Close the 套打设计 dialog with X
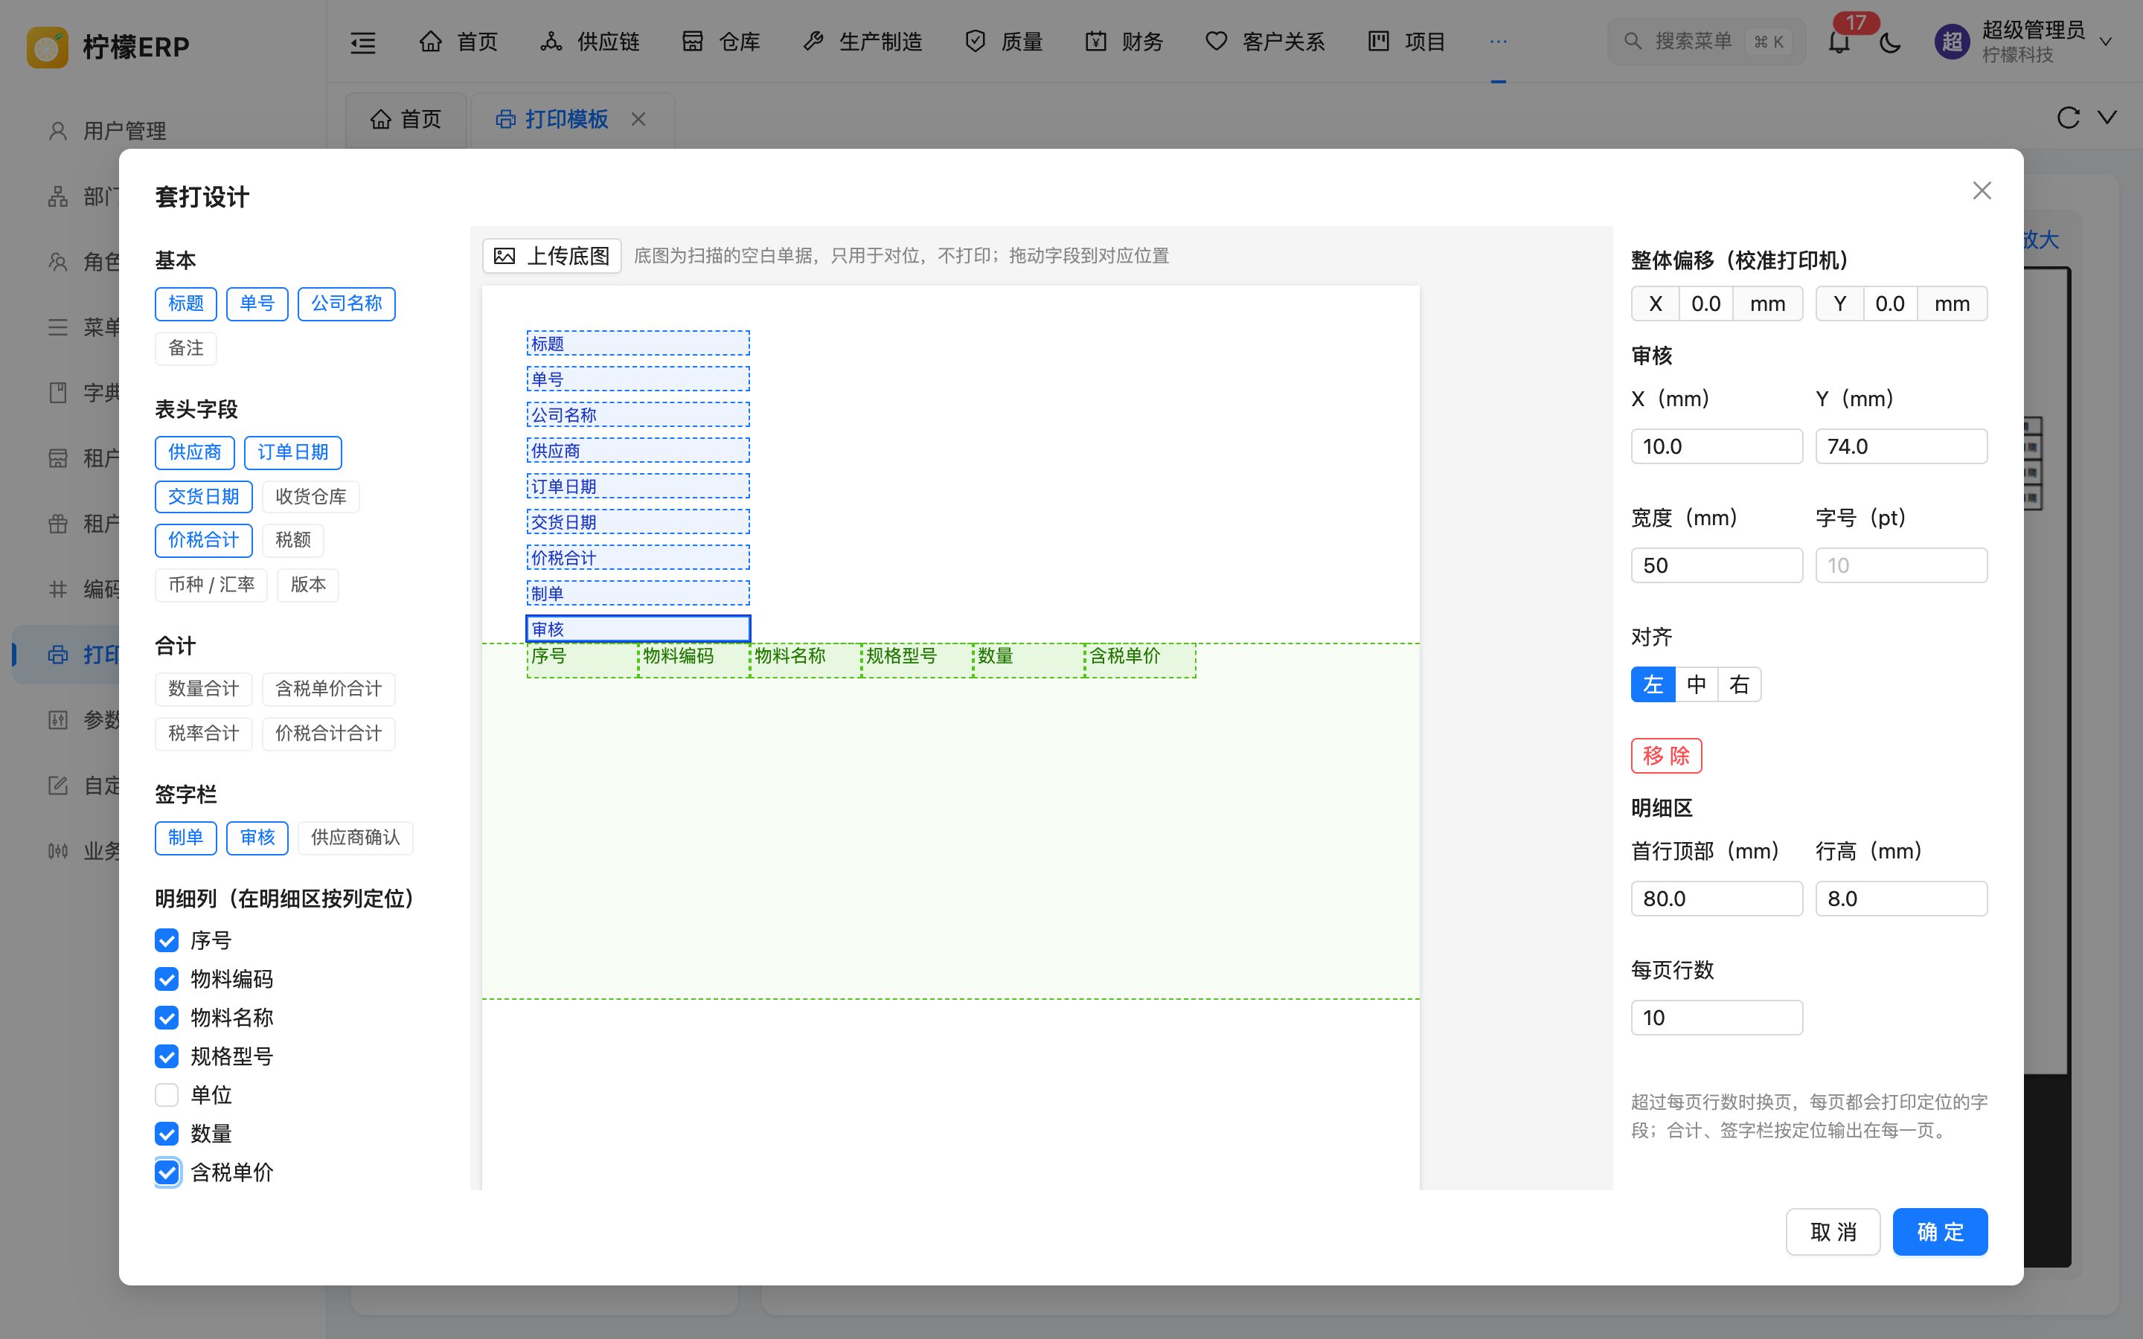The width and height of the screenshot is (2143, 1339). pos(1982,190)
